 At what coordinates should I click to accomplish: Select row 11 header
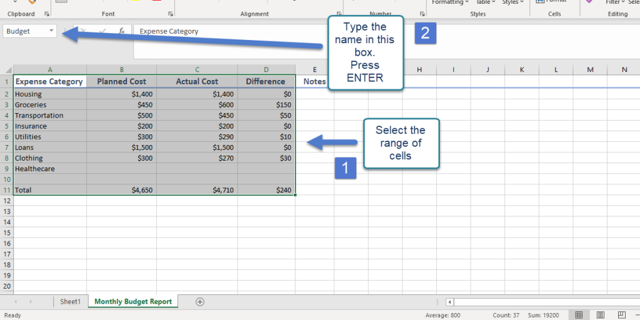coord(6,190)
